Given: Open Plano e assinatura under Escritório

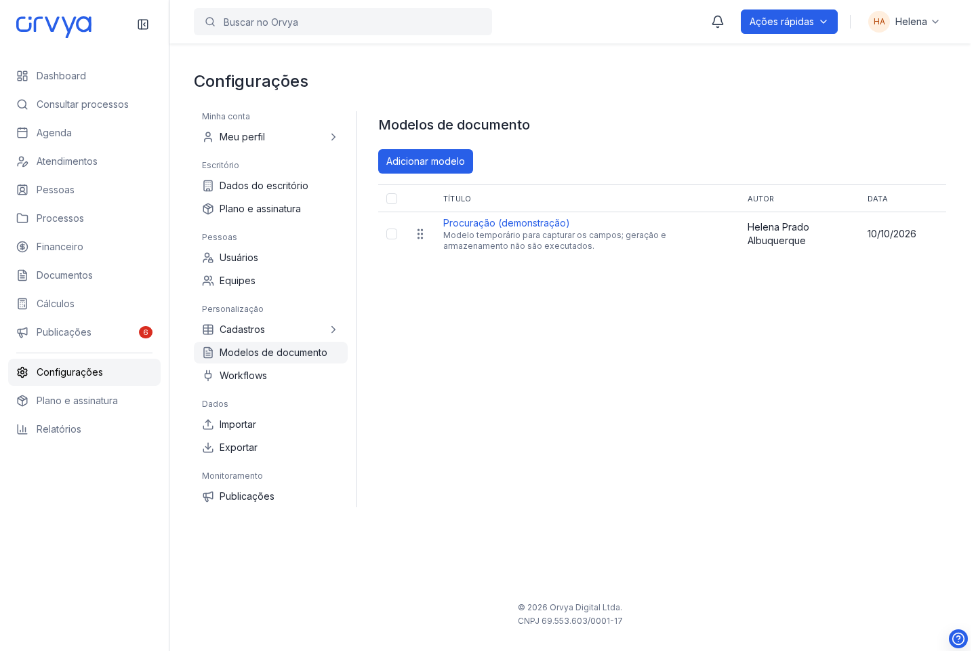Looking at the screenshot, I should click(x=270, y=209).
